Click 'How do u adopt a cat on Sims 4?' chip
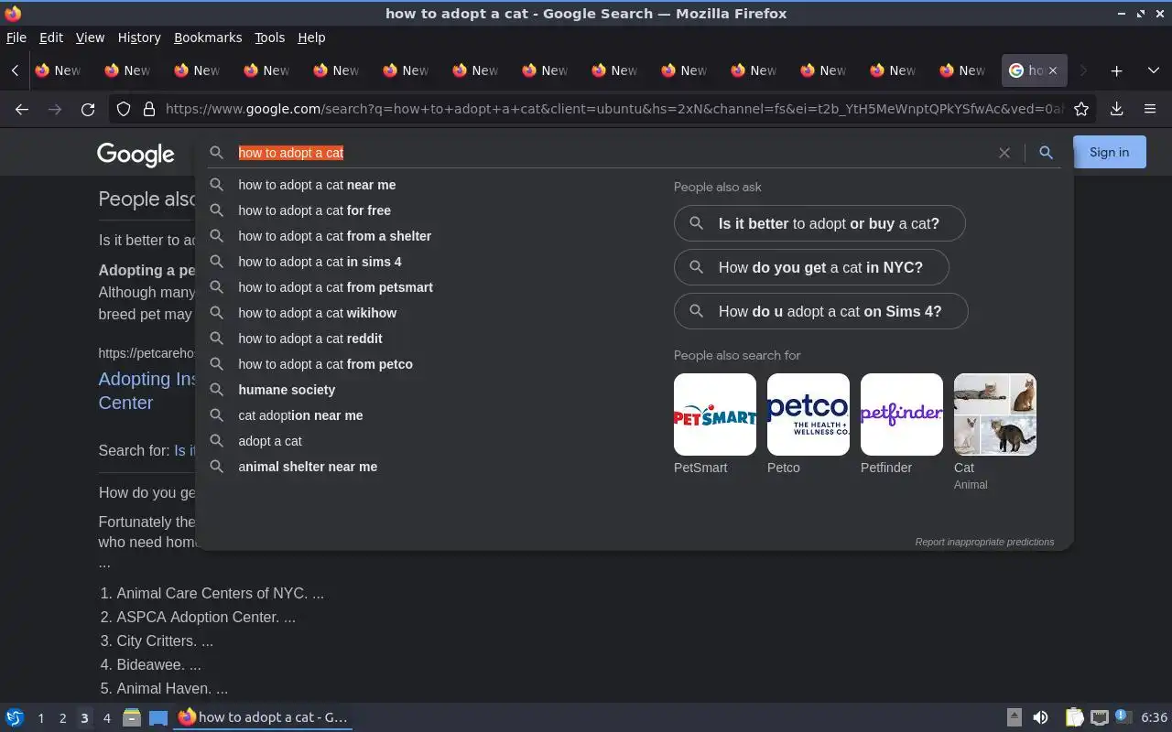The image size is (1172, 732). point(820,311)
